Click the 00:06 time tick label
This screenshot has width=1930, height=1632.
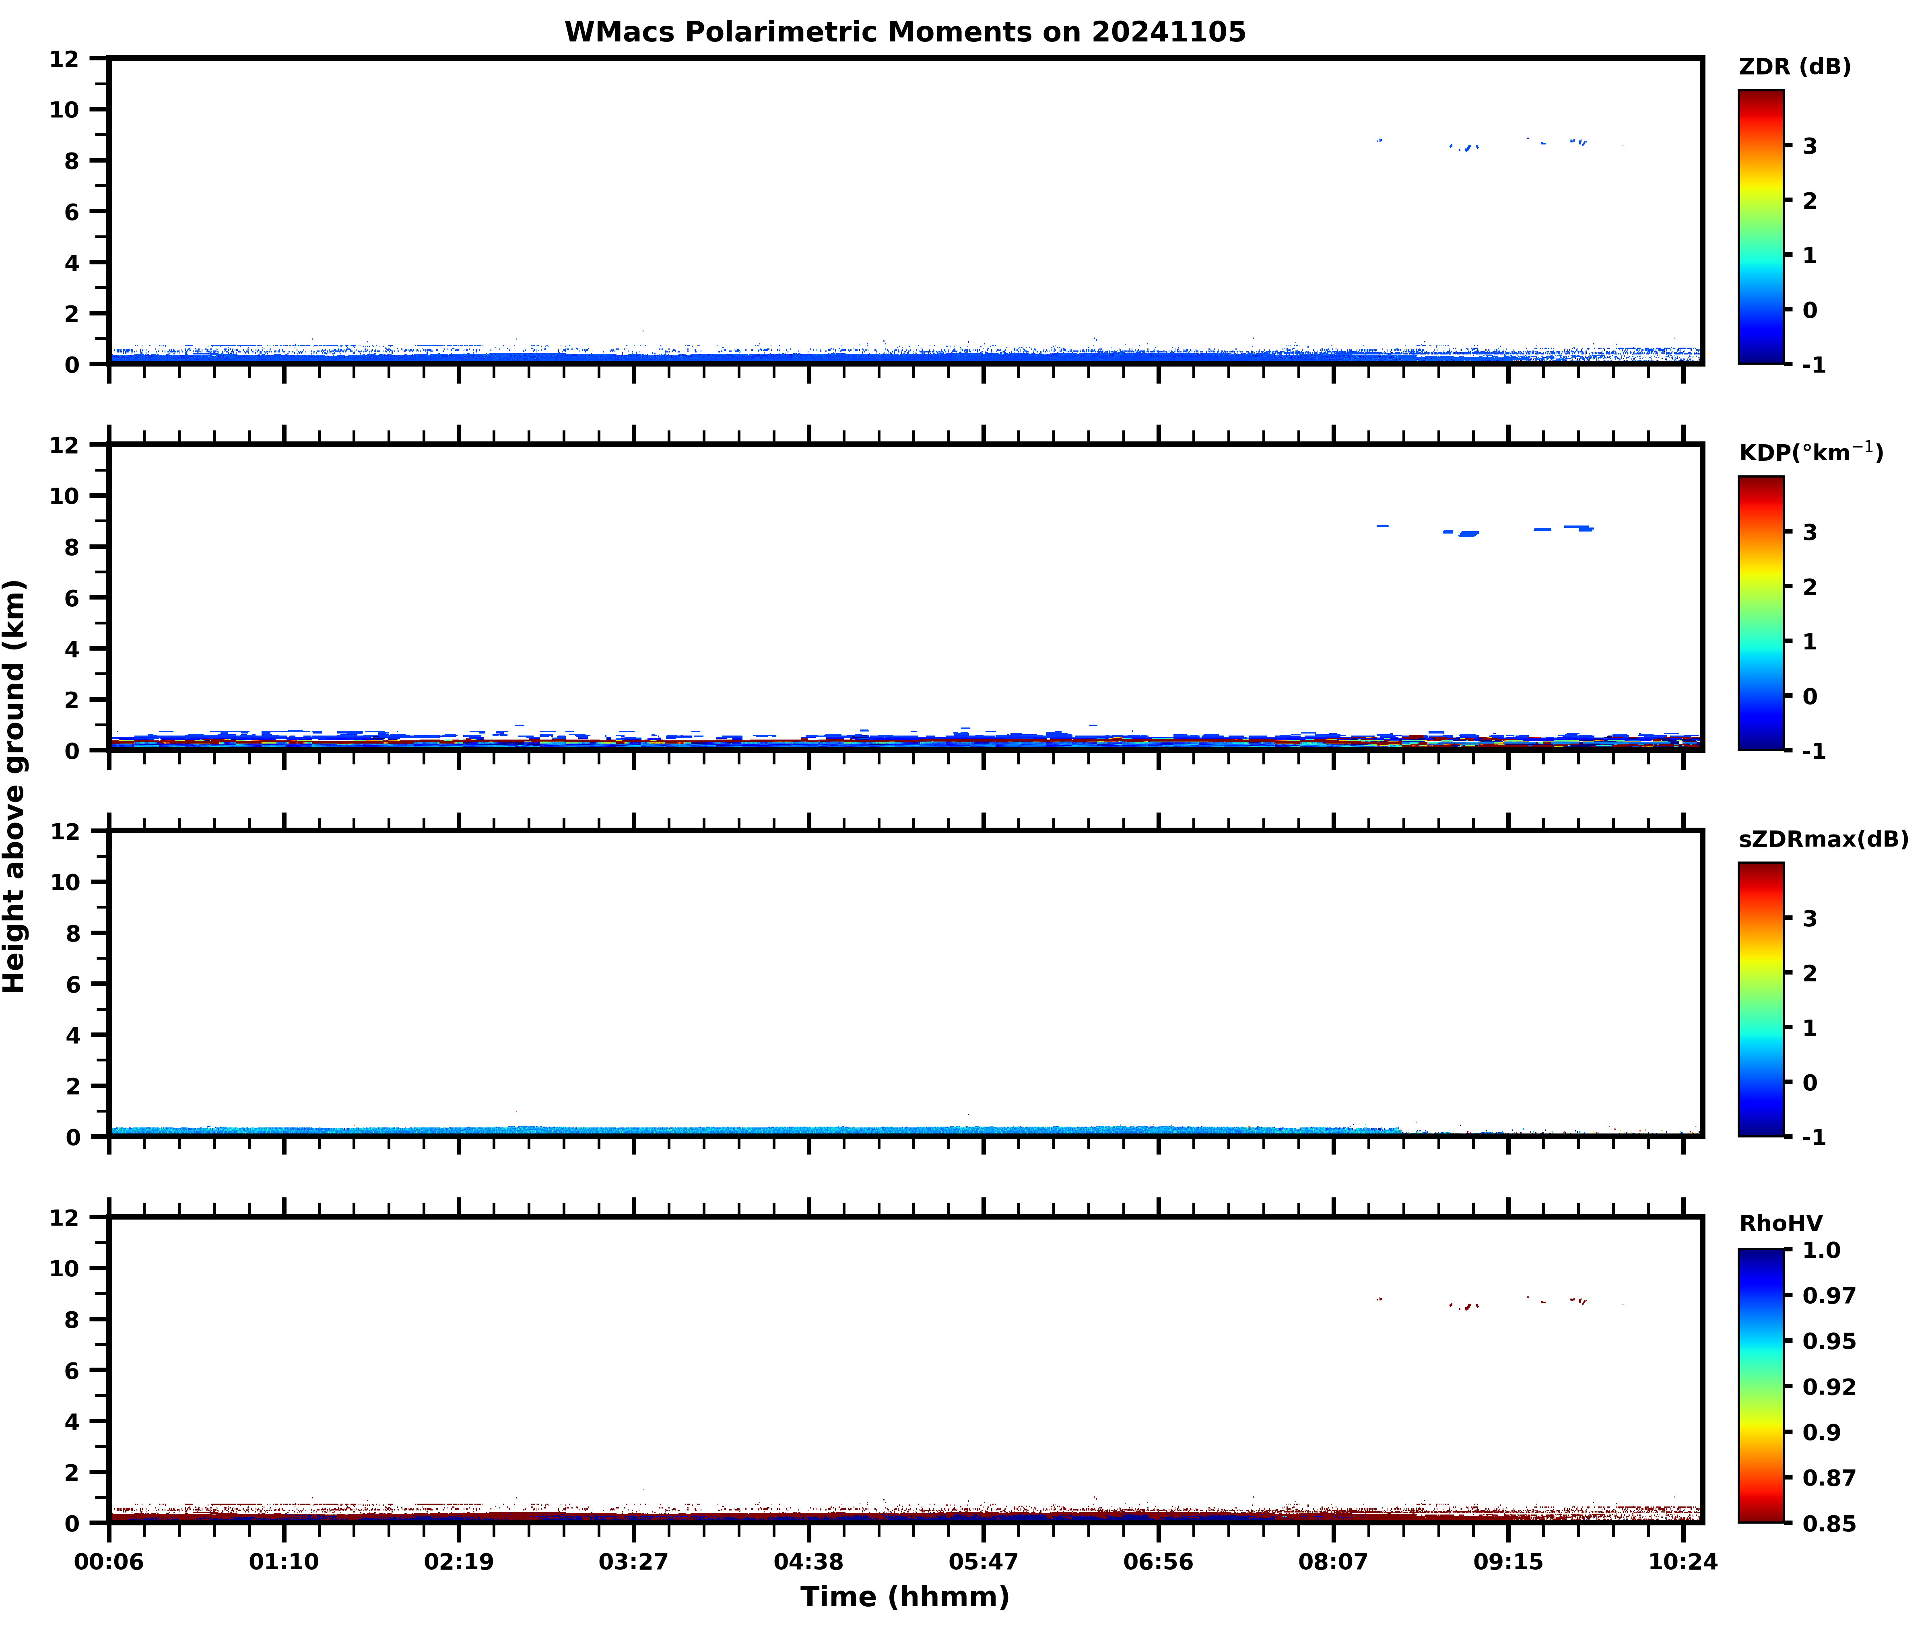[109, 1562]
